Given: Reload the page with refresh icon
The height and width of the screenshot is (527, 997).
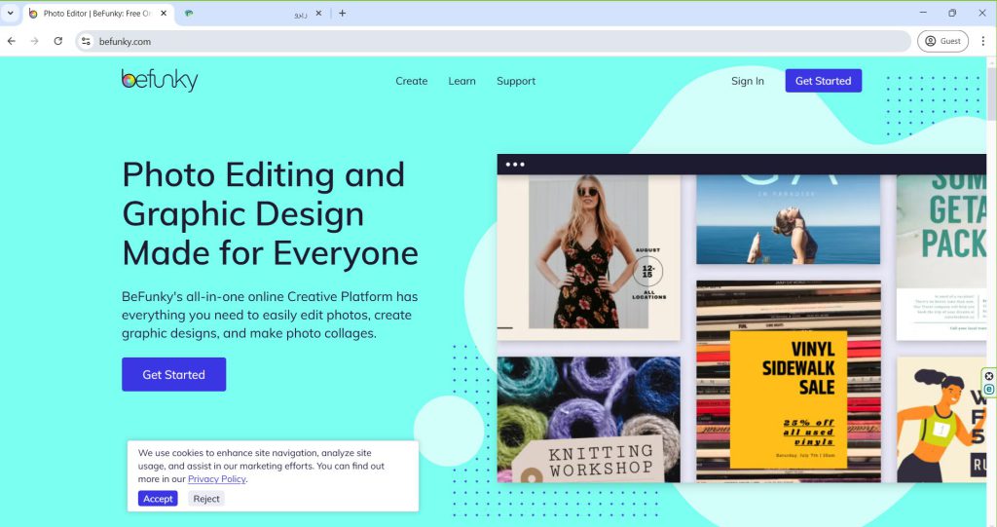Looking at the screenshot, I should (57, 41).
